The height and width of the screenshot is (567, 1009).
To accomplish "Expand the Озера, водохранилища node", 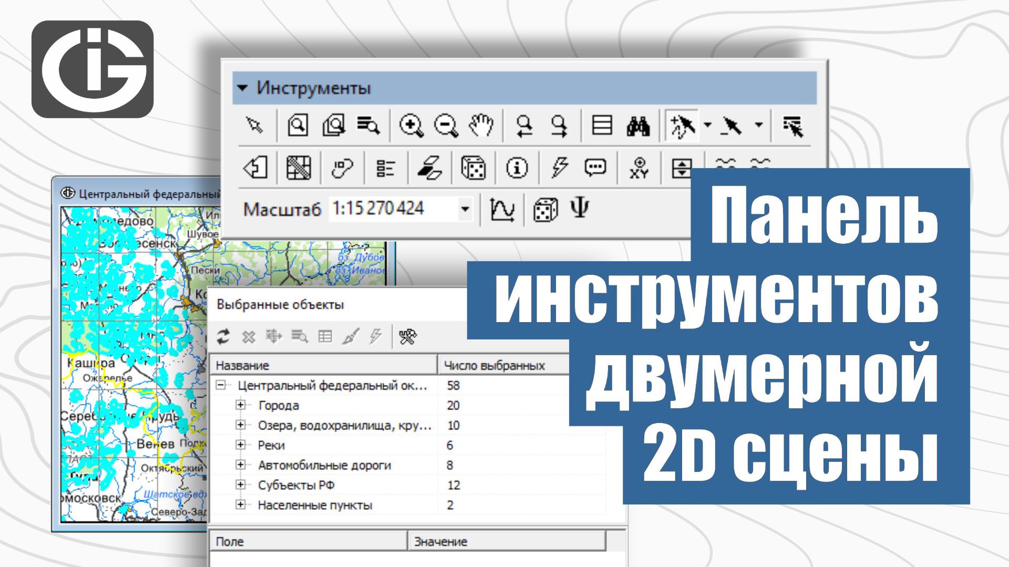I will [x=241, y=425].
